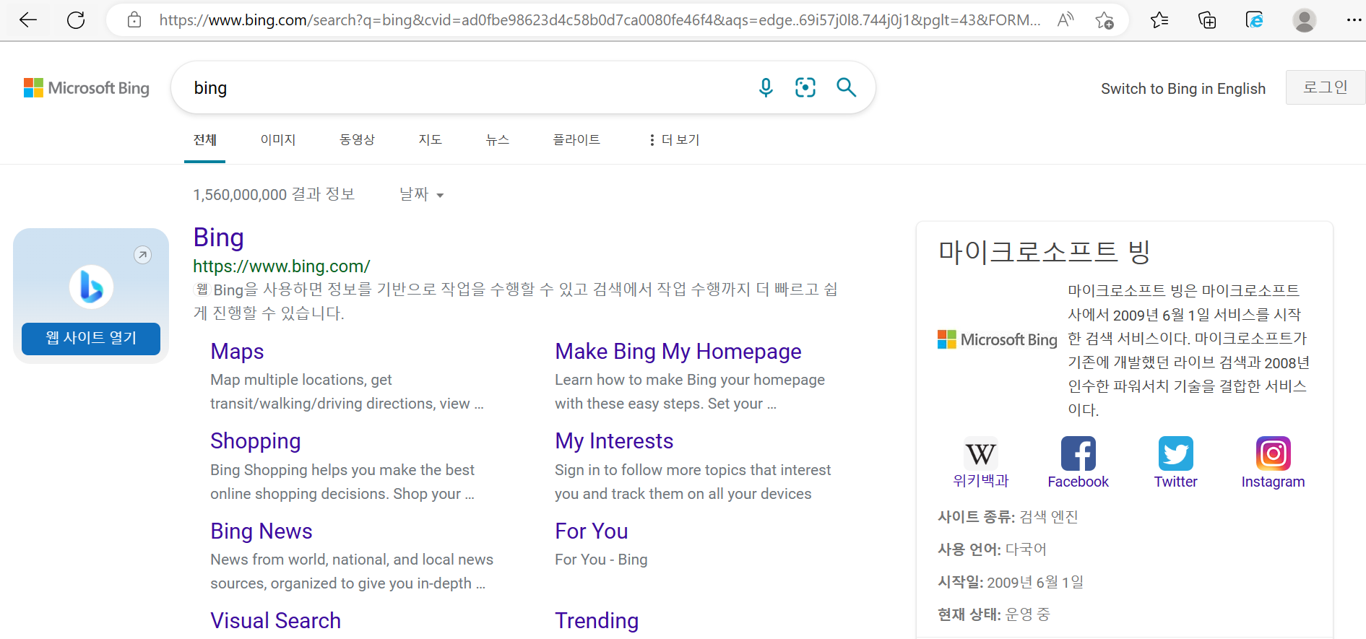The image size is (1366, 639).
Task: Click the Microsoft Bing logo
Action: coord(87,88)
